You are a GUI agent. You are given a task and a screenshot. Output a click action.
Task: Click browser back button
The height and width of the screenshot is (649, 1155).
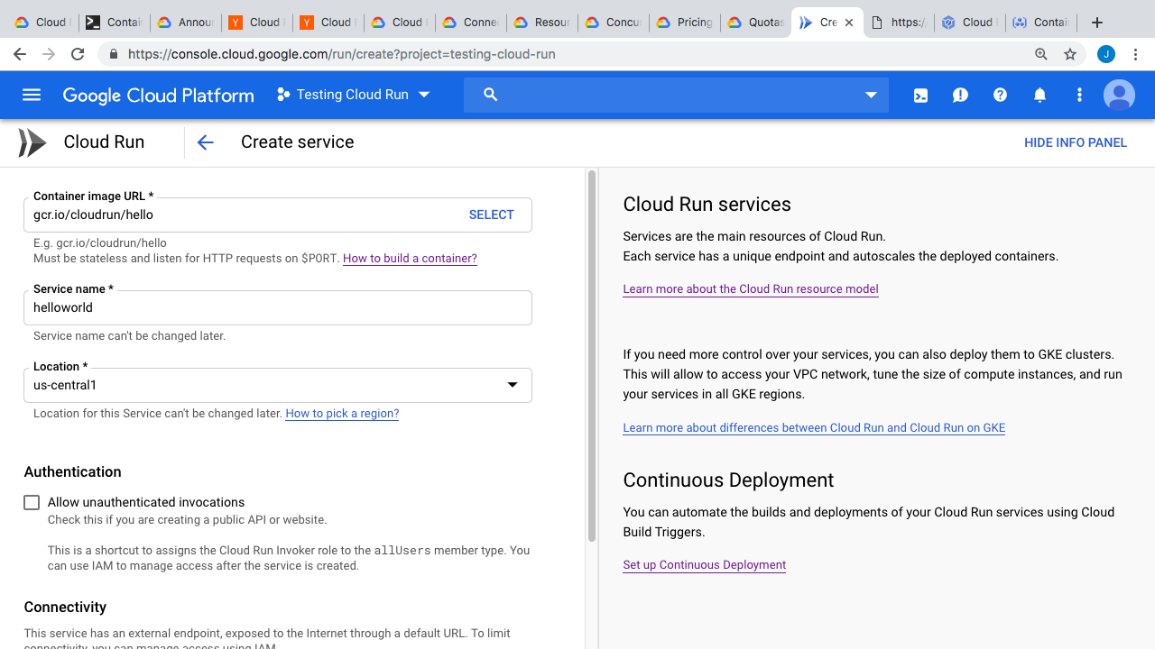20,54
